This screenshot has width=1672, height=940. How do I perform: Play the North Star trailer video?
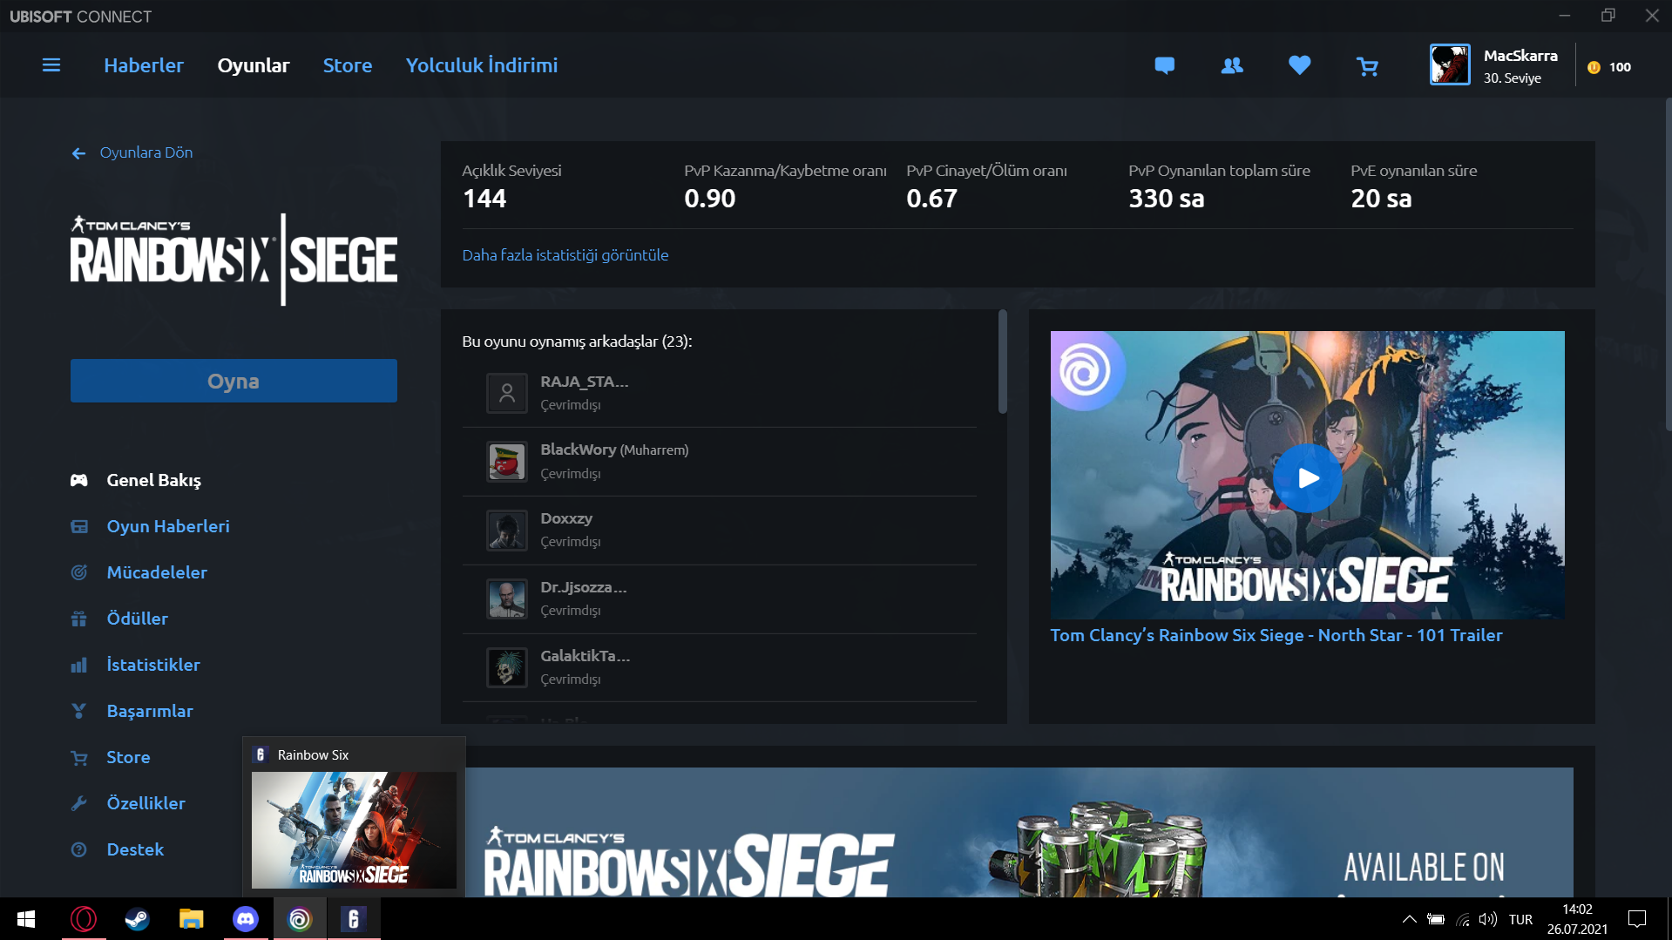click(1307, 478)
